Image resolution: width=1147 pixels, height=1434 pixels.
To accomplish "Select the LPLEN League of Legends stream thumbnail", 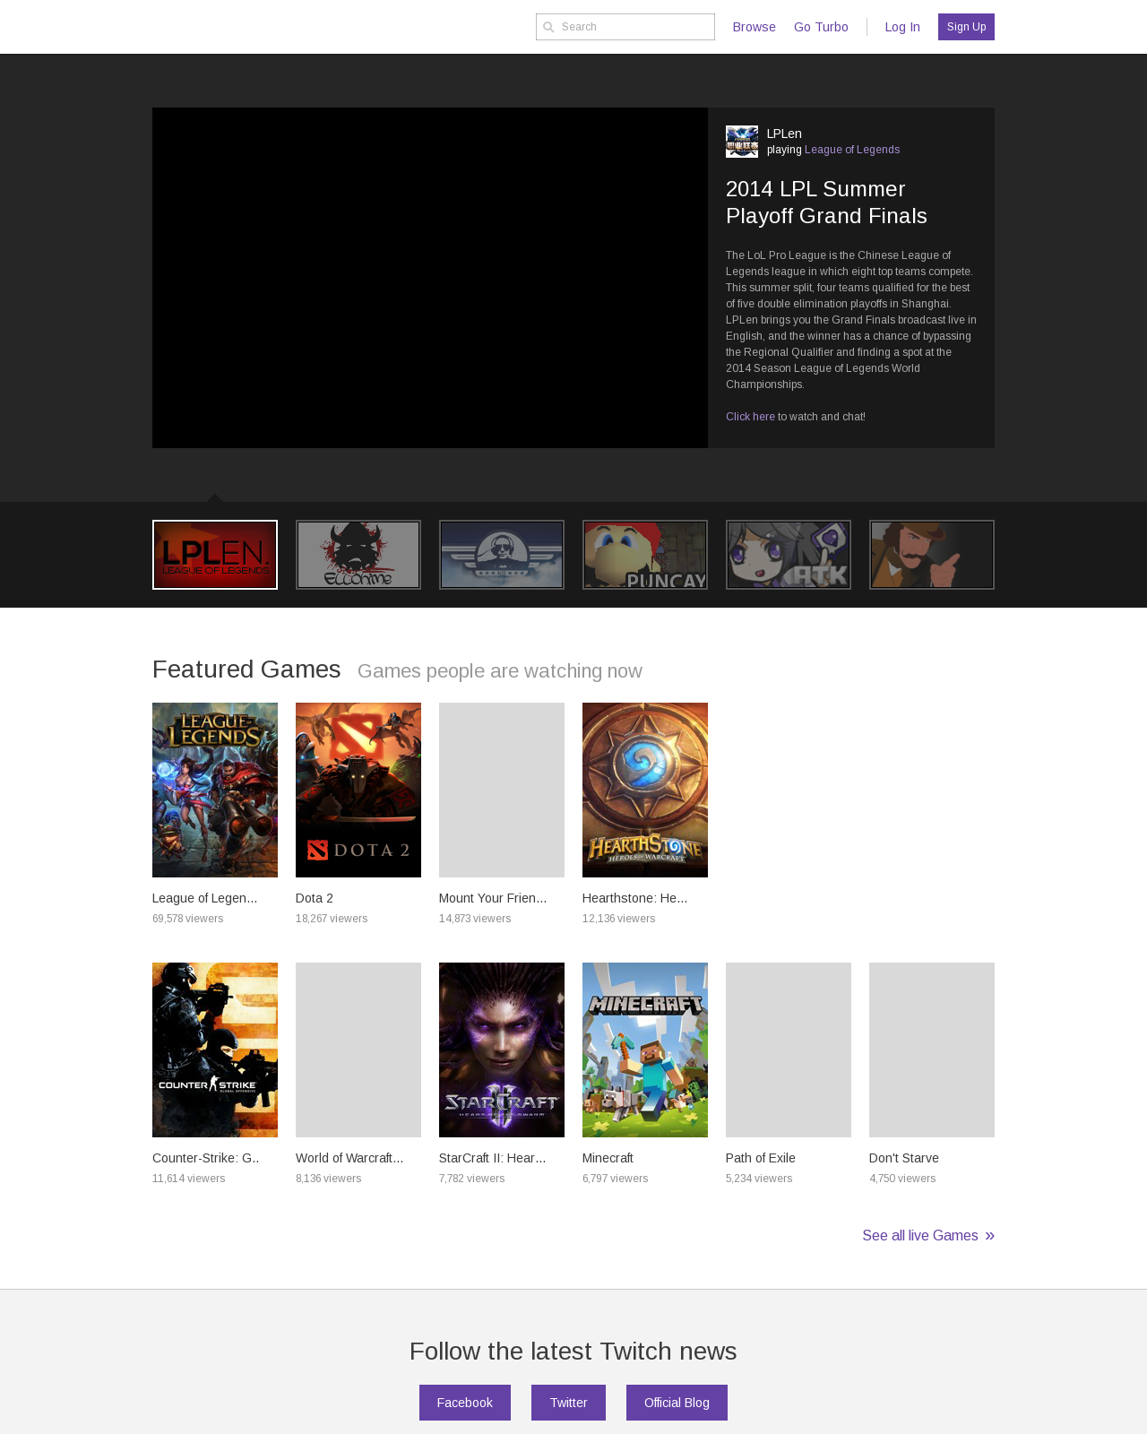I will [x=215, y=555].
